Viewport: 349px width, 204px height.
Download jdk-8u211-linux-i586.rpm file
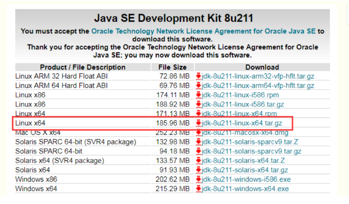[x=240, y=95]
